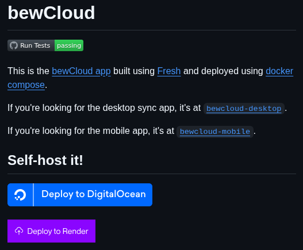
Task: Open the bewcloud-mobile repository link
Action: tap(215, 132)
